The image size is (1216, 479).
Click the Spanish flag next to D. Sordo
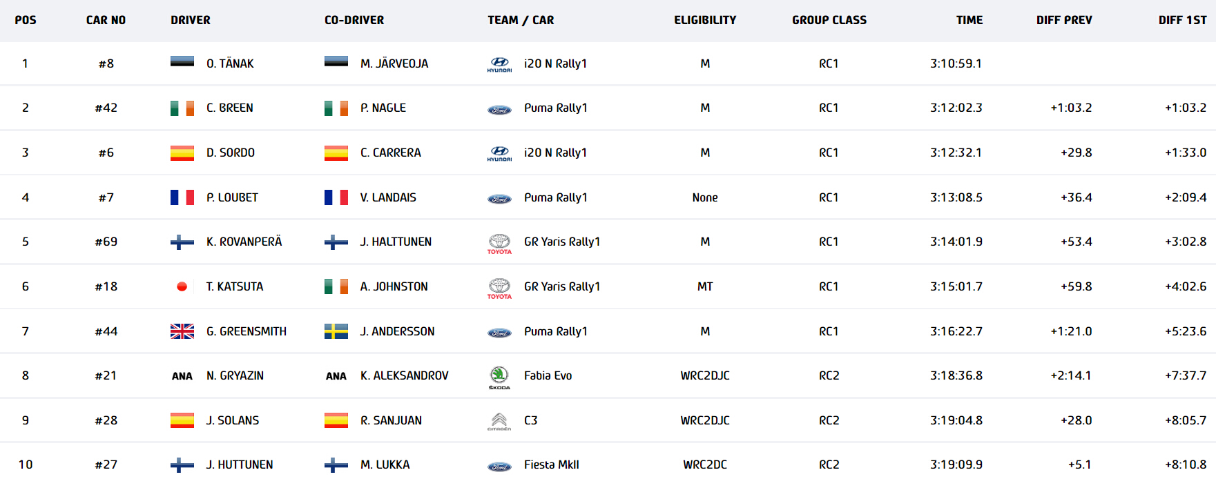pyautogui.click(x=182, y=153)
